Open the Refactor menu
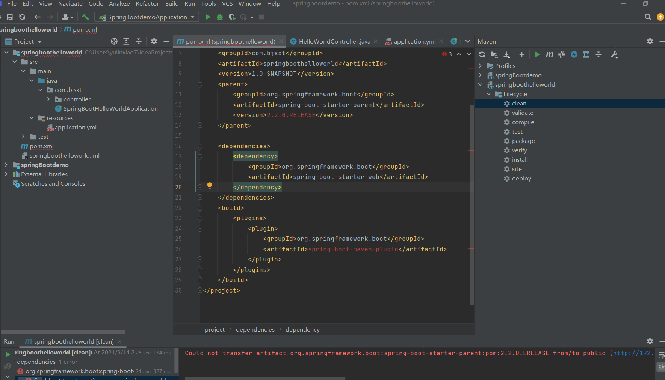Viewport: 665px width, 380px height. [x=147, y=4]
